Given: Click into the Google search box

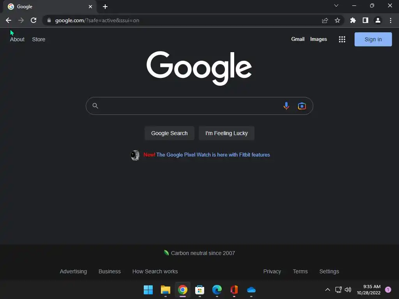Looking at the screenshot, I should pos(199,106).
